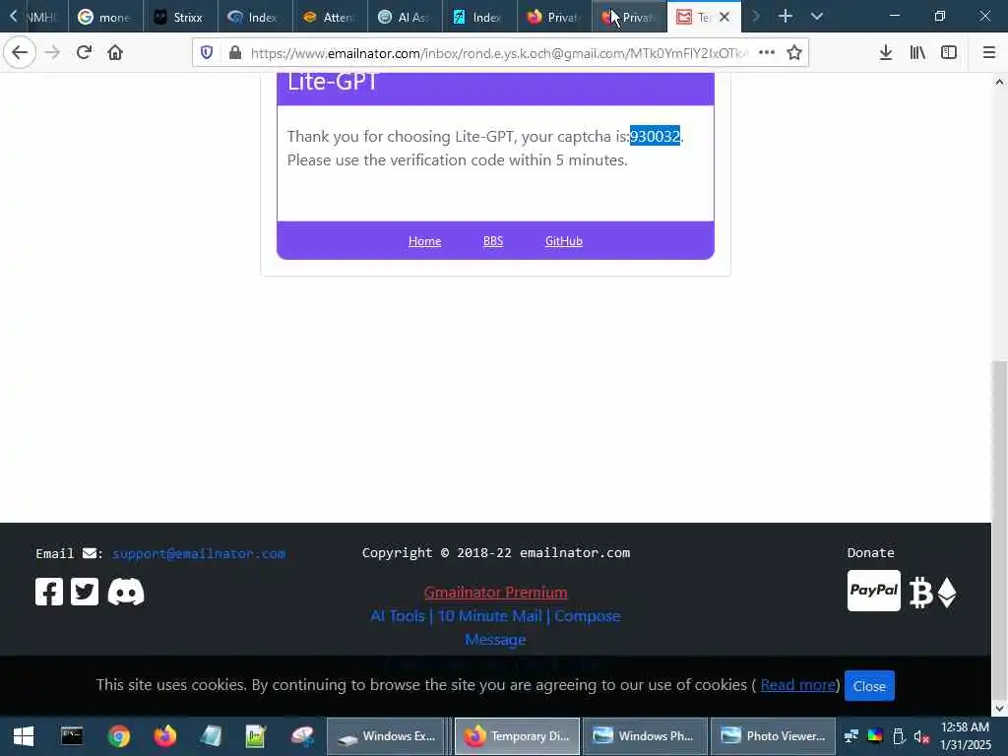The image size is (1008, 756).
Task: Switch to the Strixx tab
Action: tap(180, 17)
